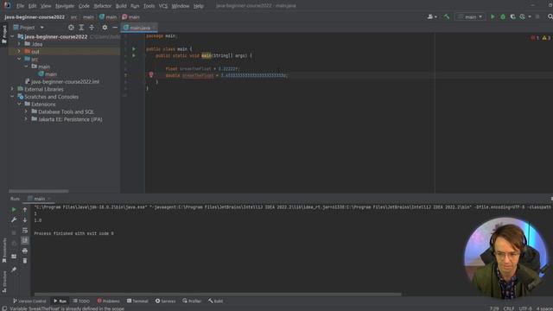Click Expand All icon in Project panel
This screenshot has width=553, height=311.
click(81, 27)
